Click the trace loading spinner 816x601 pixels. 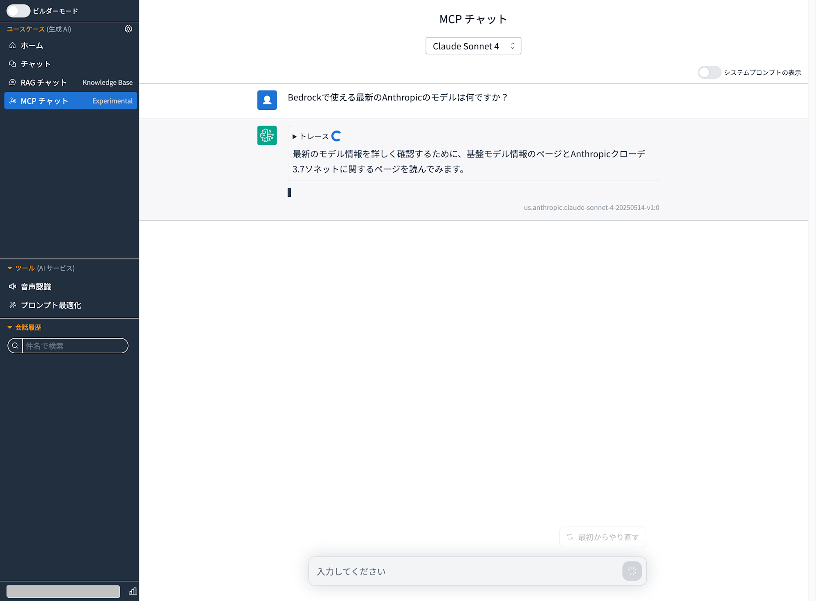pos(336,136)
